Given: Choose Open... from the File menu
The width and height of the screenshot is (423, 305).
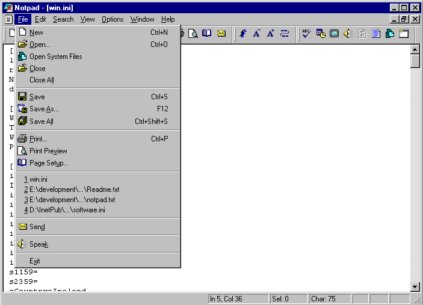Looking at the screenshot, I should point(98,45).
